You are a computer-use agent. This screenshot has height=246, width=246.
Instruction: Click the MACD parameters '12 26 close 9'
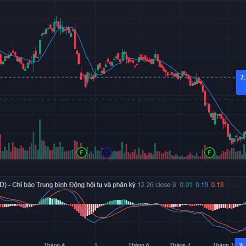pyautogui.click(x=157, y=185)
